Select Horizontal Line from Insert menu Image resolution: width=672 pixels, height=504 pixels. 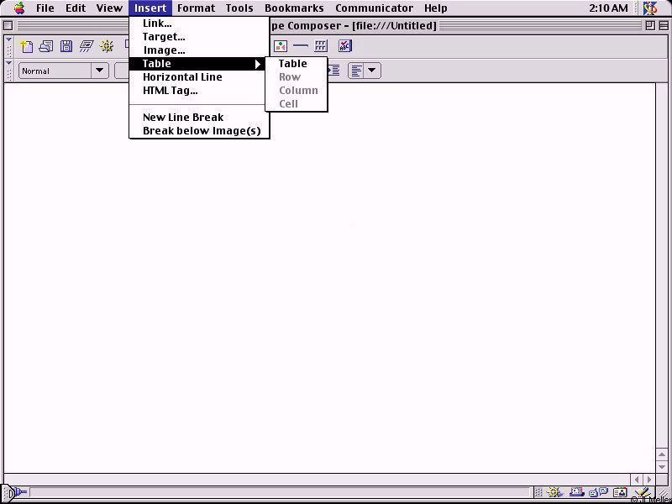pos(182,77)
